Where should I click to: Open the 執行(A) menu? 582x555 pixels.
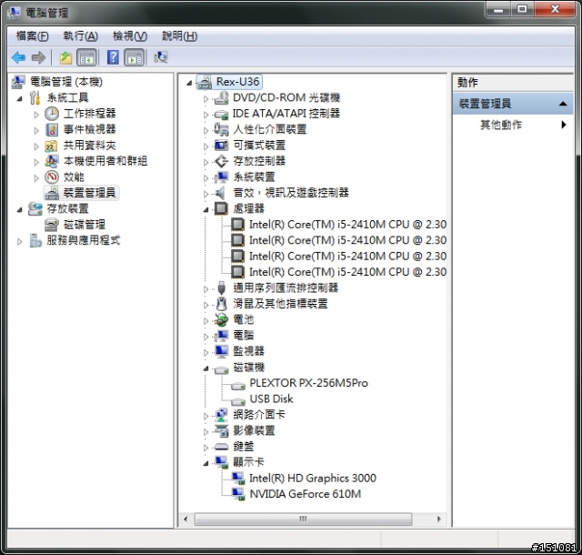tap(80, 36)
